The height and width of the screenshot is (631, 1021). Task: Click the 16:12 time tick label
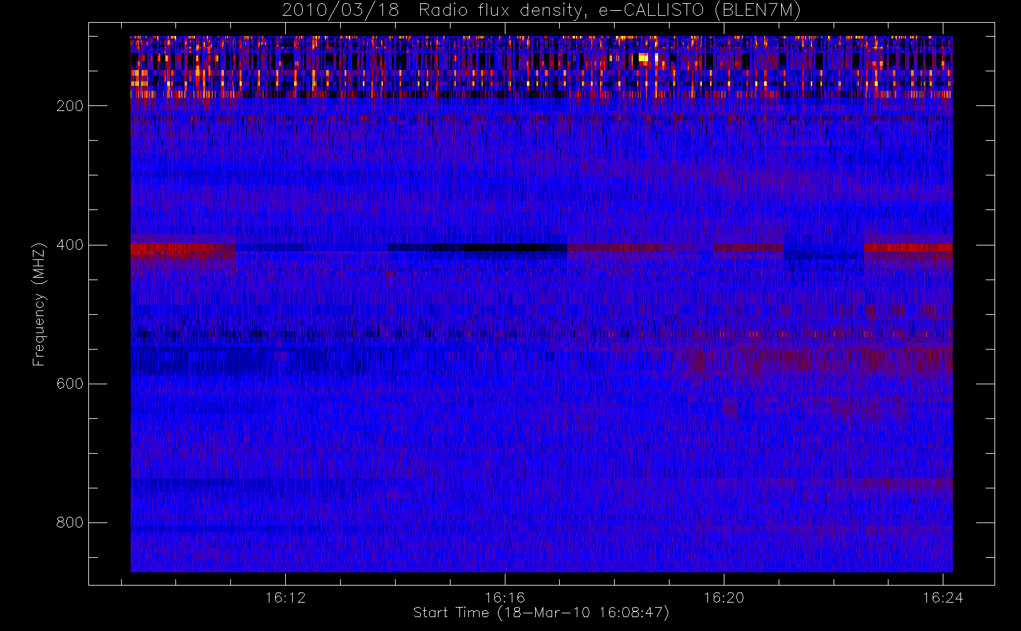pos(285,598)
